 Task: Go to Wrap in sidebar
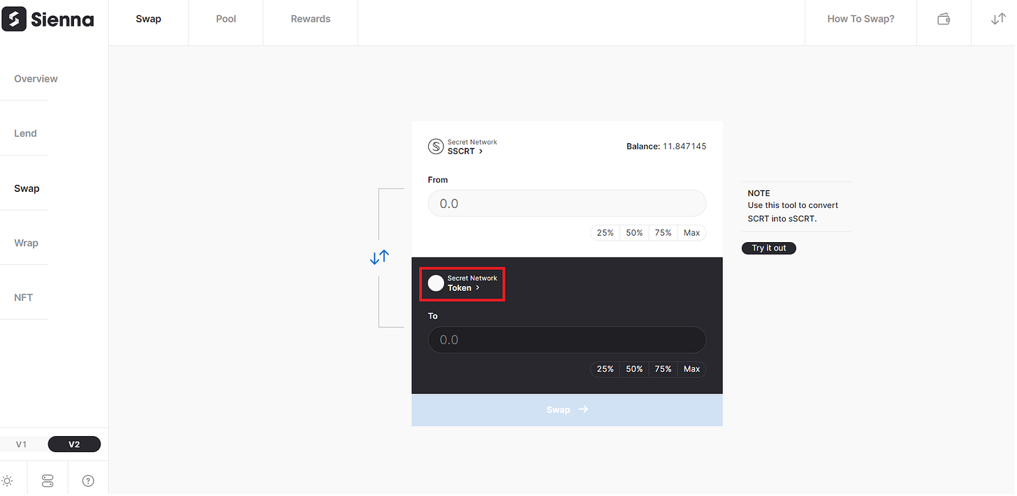[x=26, y=243]
